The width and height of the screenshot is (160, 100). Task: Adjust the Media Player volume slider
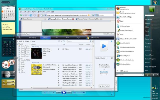80,92
